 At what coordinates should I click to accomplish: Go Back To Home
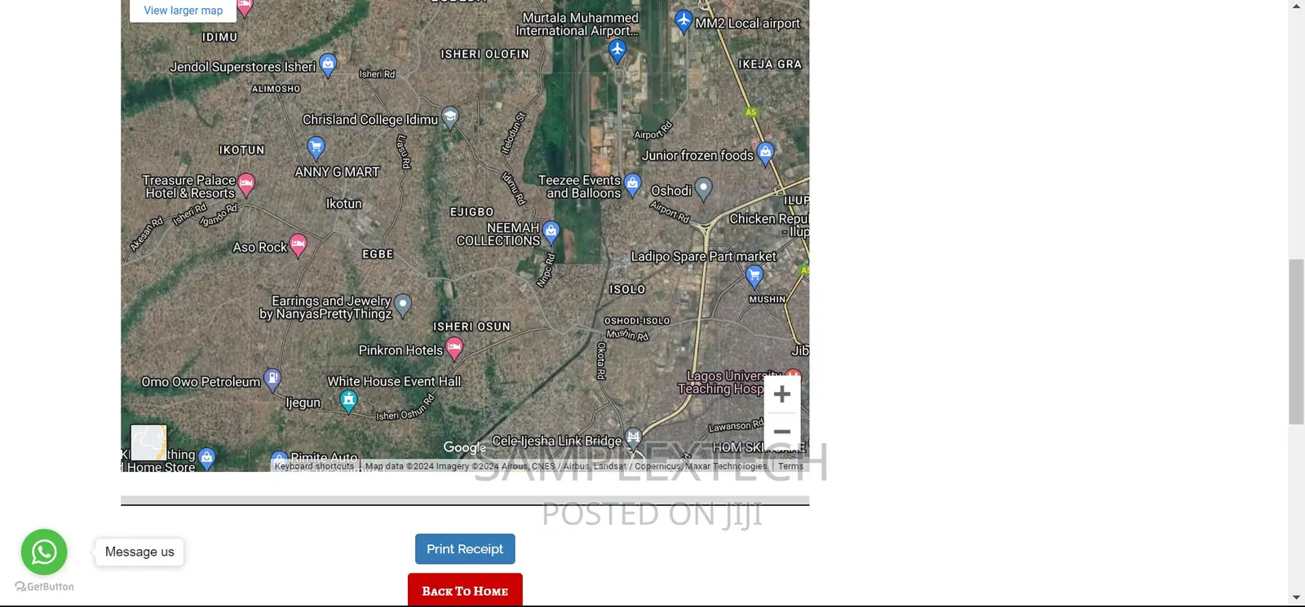465,591
